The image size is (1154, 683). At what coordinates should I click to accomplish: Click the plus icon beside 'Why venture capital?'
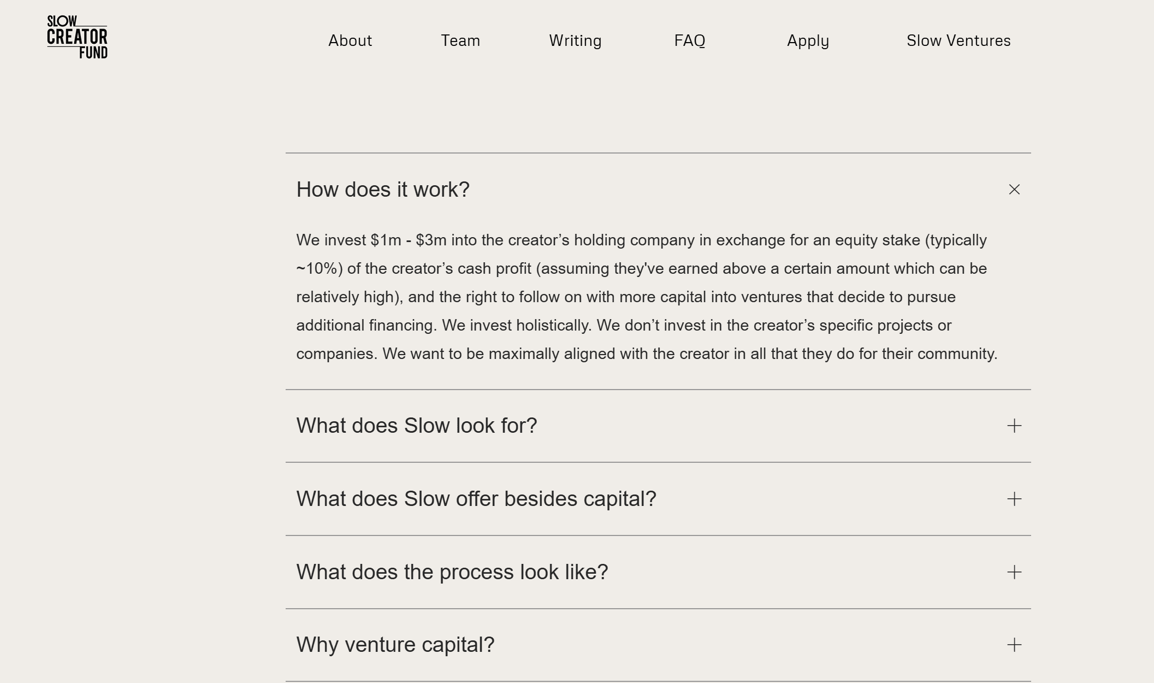[x=1015, y=645]
